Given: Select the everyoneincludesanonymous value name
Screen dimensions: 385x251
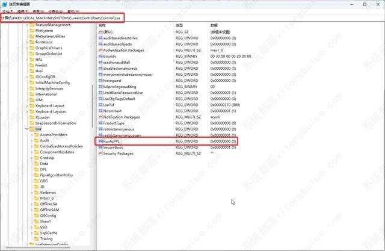Looking at the screenshot, I should (128, 75).
